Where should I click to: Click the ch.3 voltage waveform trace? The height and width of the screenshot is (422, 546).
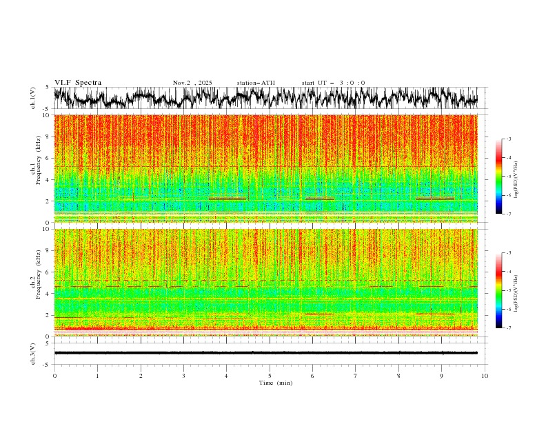click(266, 353)
